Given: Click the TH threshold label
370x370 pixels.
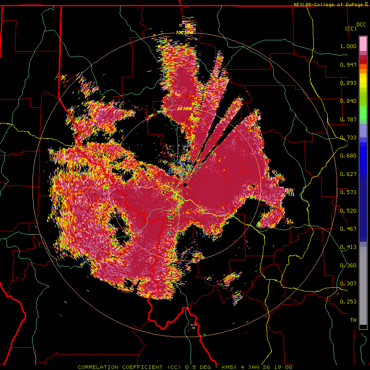Looking at the screenshot, I should 353,320.
